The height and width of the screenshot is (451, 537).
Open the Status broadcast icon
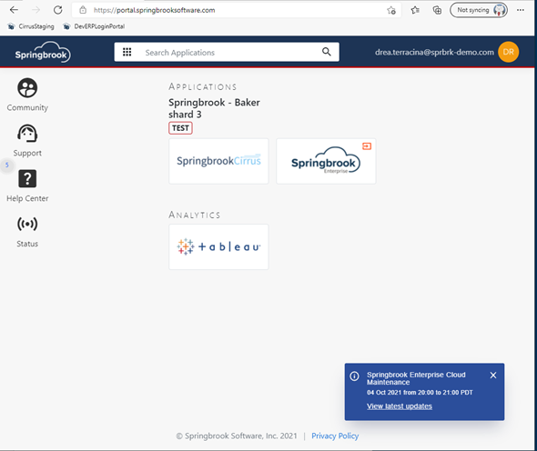pyautogui.click(x=27, y=224)
